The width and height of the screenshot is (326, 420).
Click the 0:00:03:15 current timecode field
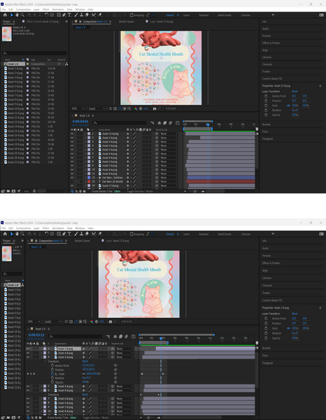pyautogui.click(x=36, y=335)
